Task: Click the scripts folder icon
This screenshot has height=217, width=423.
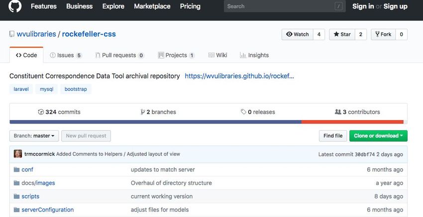Action: pos(17,197)
